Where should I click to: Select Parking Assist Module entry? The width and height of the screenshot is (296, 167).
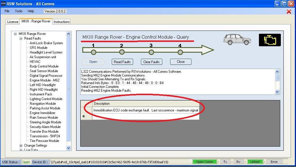point(45,108)
